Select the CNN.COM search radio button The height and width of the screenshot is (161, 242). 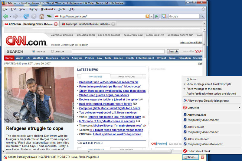53,52
